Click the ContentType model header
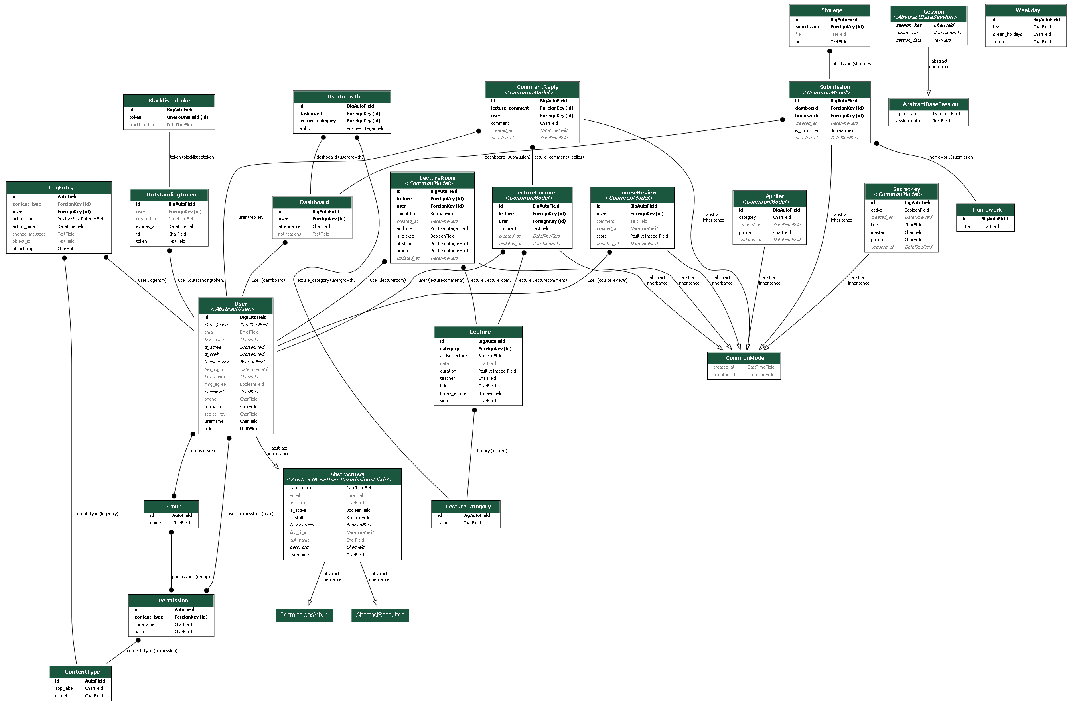1073x705 pixels. coord(82,672)
